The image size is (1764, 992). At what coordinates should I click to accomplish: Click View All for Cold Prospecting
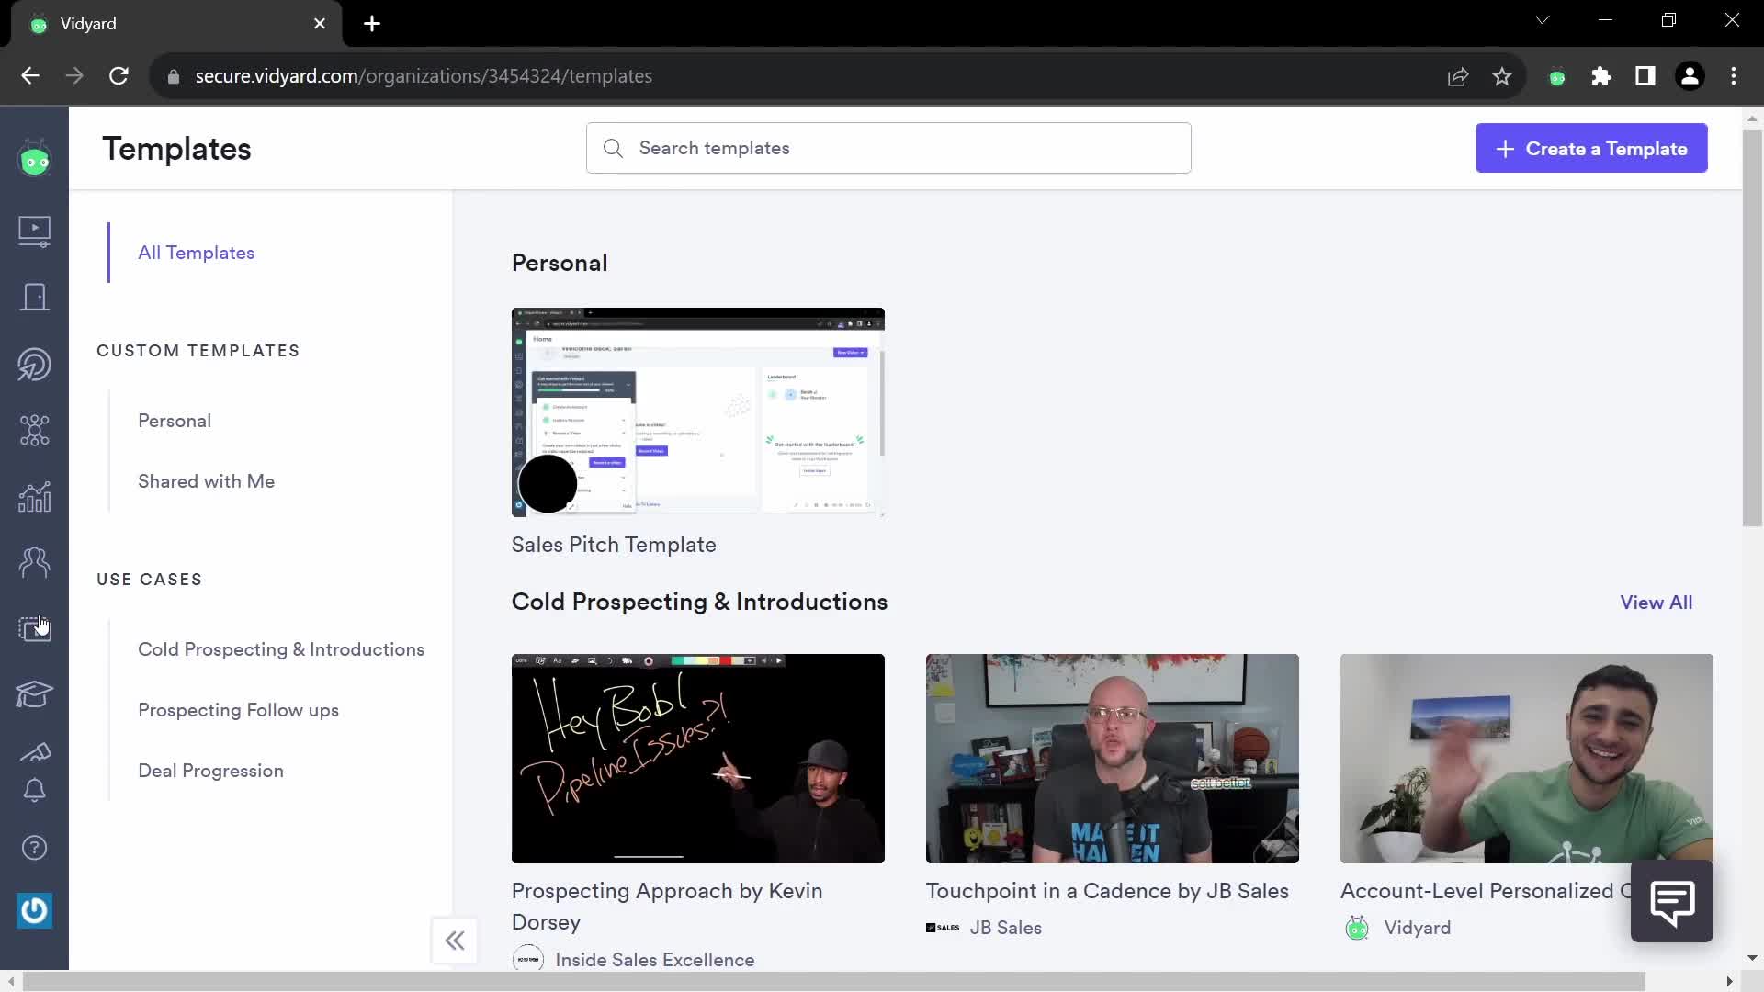pyautogui.click(x=1656, y=603)
